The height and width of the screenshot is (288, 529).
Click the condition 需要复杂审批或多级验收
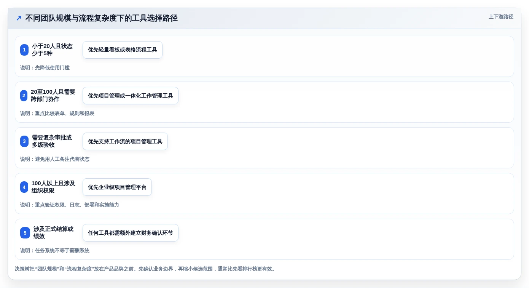coord(52,141)
